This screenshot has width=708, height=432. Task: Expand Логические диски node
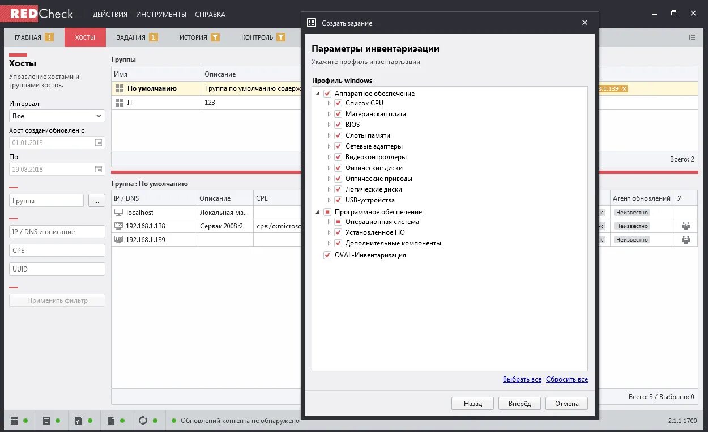click(x=329, y=189)
